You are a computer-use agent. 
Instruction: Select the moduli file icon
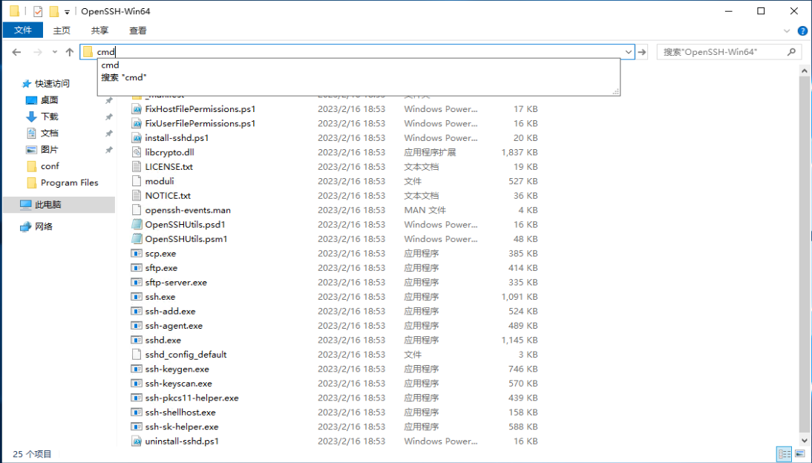(136, 181)
